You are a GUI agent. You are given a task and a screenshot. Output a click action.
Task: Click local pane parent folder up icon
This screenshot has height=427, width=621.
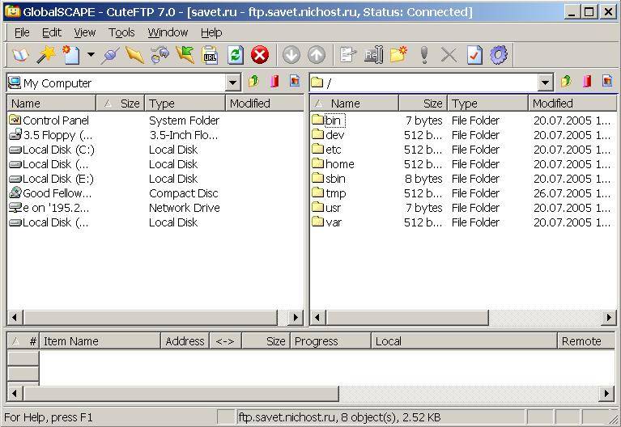pyautogui.click(x=253, y=82)
